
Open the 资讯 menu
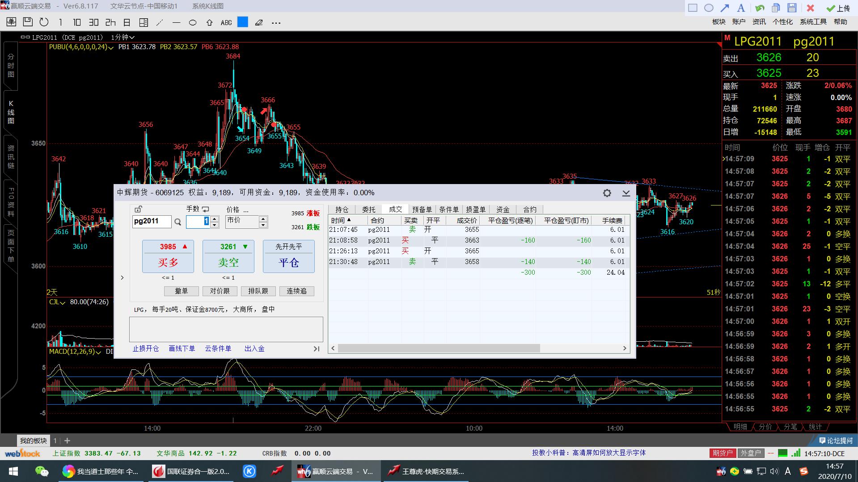759,21
